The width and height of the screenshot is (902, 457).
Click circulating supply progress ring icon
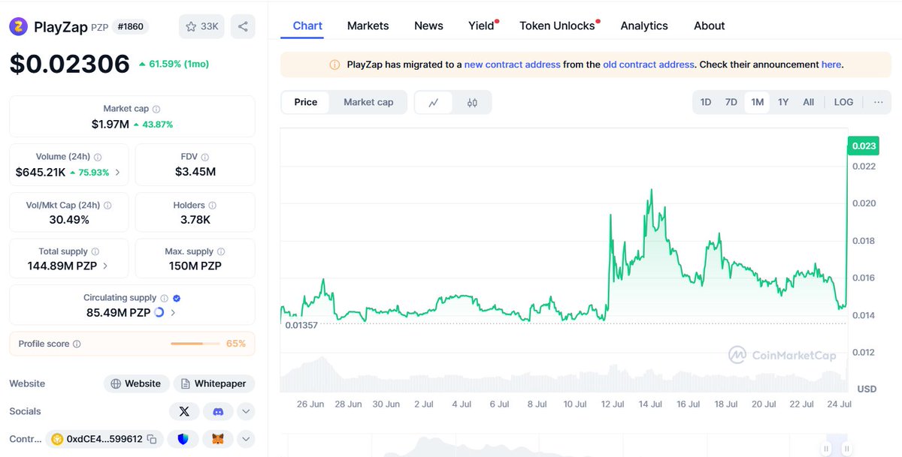[x=159, y=312]
